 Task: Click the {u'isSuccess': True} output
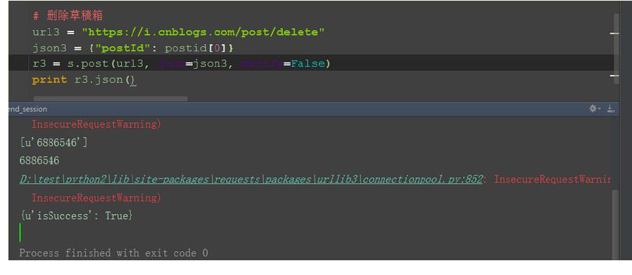tap(76, 216)
